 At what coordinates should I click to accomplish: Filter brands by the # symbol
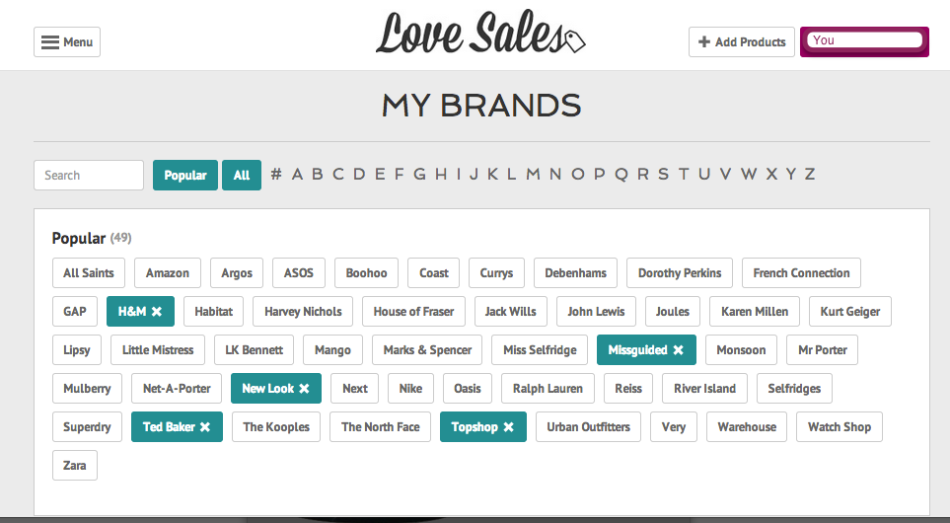click(276, 175)
